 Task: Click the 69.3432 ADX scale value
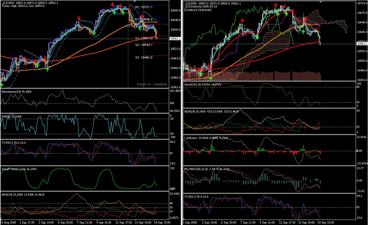[x=175, y=194]
